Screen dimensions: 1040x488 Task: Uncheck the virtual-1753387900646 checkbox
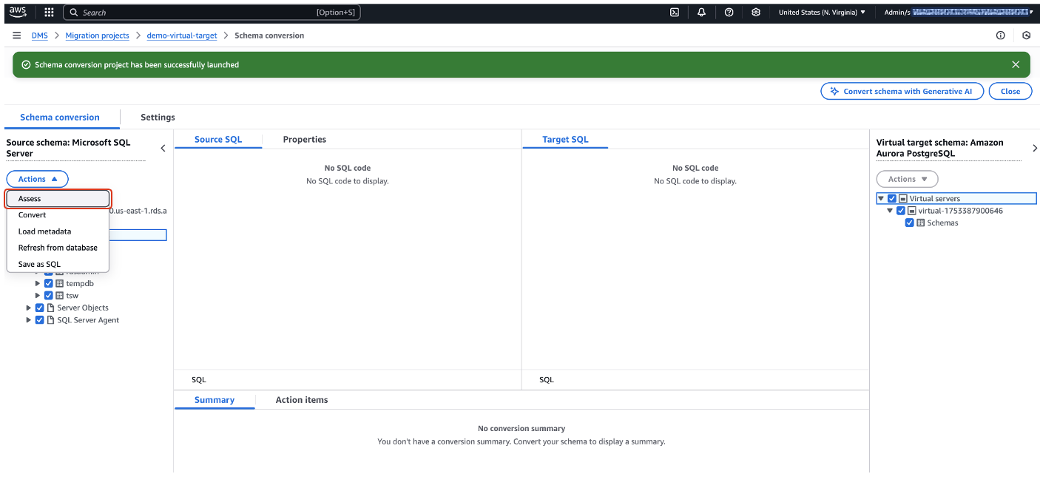[901, 211]
